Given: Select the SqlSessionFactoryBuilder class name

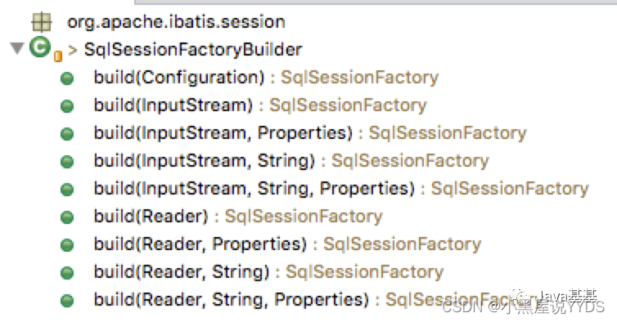Looking at the screenshot, I should point(193,50).
